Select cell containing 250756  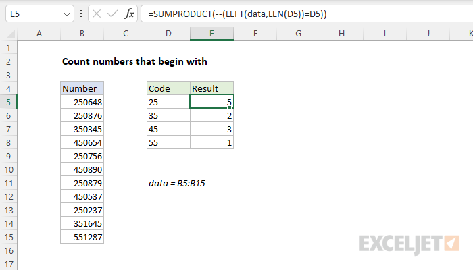point(82,156)
